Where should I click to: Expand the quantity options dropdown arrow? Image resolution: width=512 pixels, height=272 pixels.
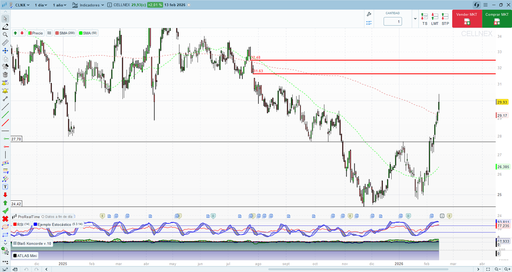pyautogui.click(x=415, y=19)
